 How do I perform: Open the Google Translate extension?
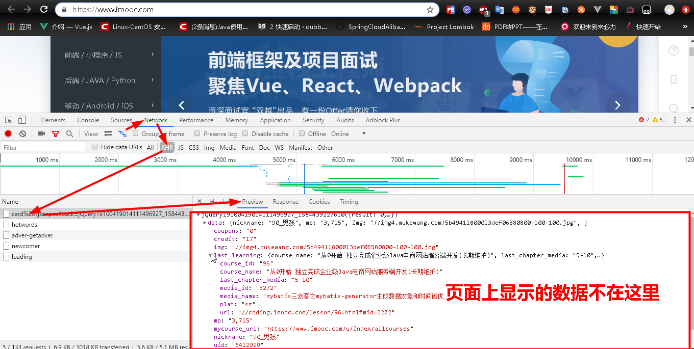tap(500, 9)
